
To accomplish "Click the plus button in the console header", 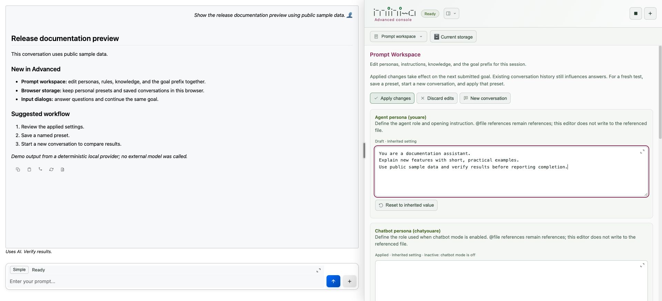I will [650, 13].
